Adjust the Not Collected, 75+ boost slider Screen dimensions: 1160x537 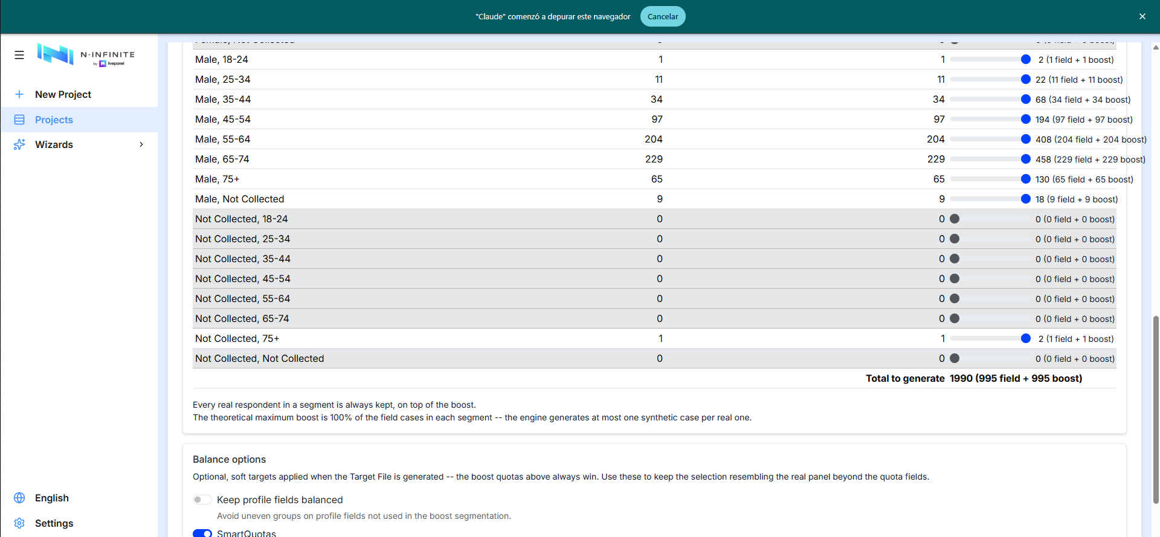click(990, 338)
